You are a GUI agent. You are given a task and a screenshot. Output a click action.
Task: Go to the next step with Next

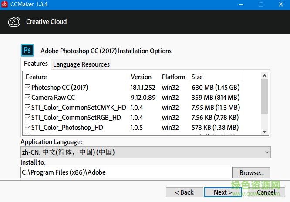pos(223,192)
